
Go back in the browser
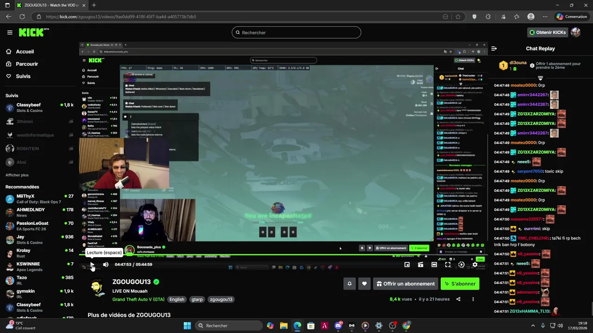(8, 17)
